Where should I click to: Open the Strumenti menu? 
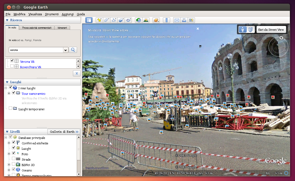(52, 14)
